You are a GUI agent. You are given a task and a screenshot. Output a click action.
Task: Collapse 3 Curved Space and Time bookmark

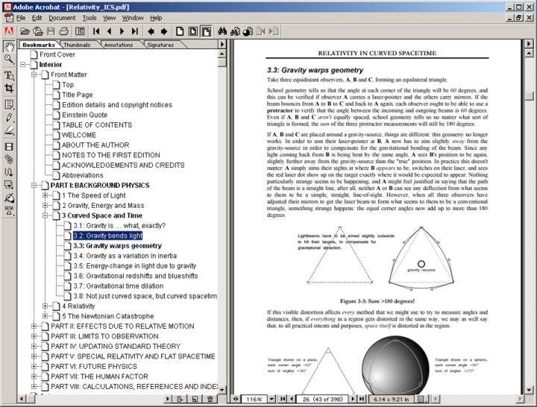45,215
